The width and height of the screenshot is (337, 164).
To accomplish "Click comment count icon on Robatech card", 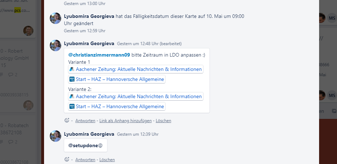I will pyautogui.click(x=10, y=142).
